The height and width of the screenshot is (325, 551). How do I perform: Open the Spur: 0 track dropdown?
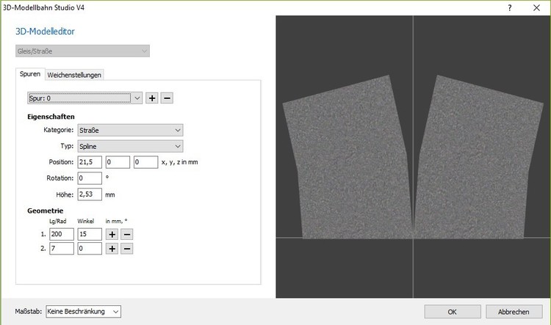84,98
